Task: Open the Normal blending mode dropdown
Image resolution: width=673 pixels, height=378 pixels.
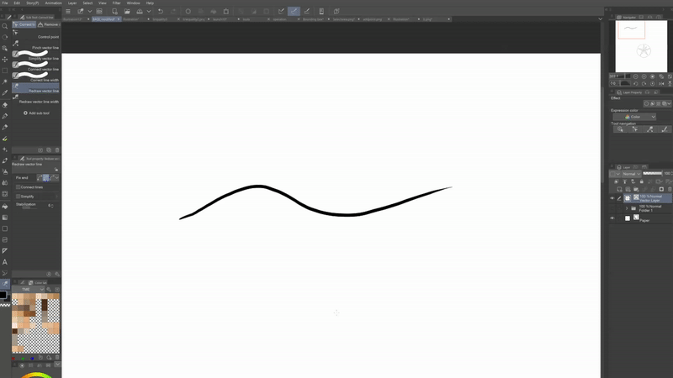Action: (632, 174)
